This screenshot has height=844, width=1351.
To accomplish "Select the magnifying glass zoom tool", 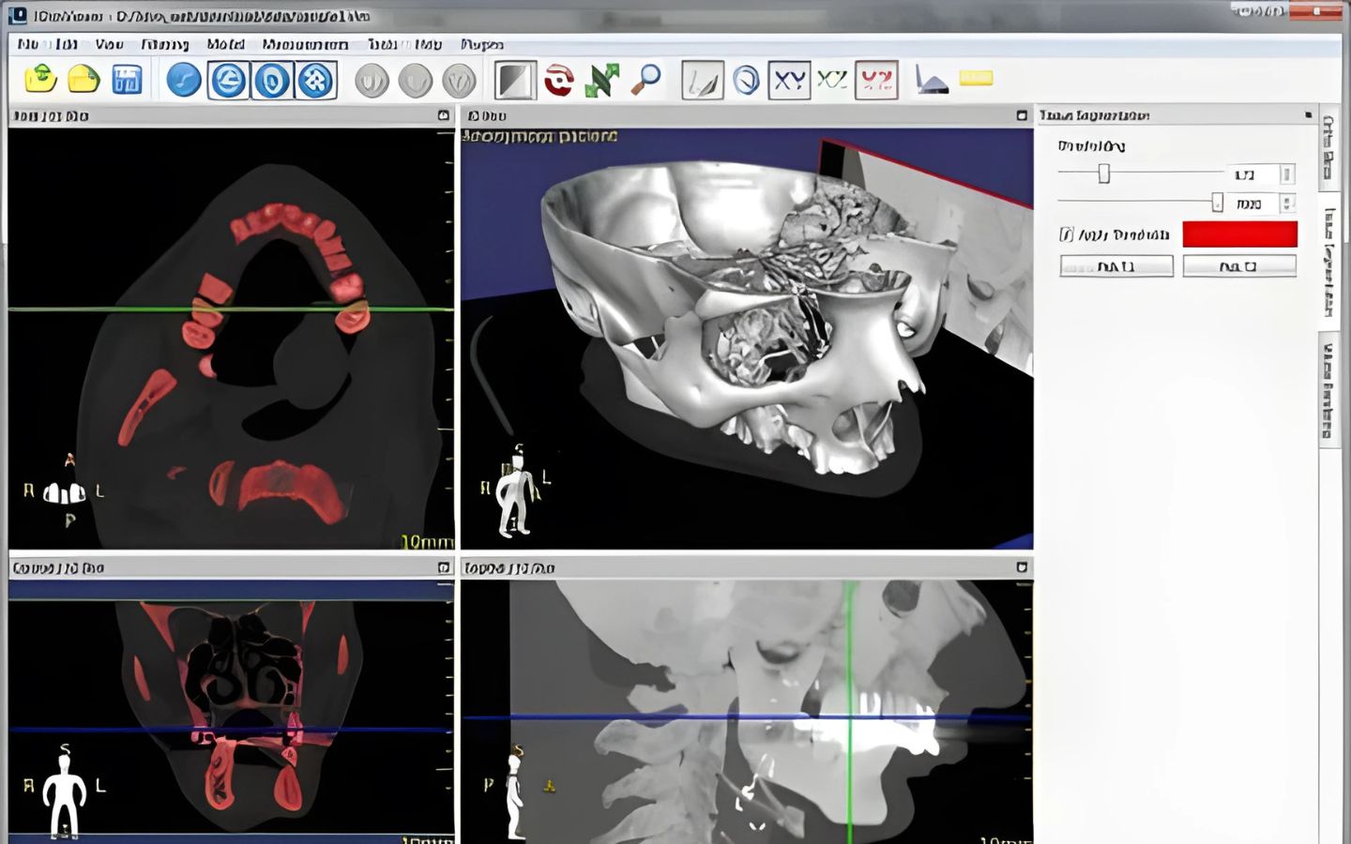I will coord(645,80).
